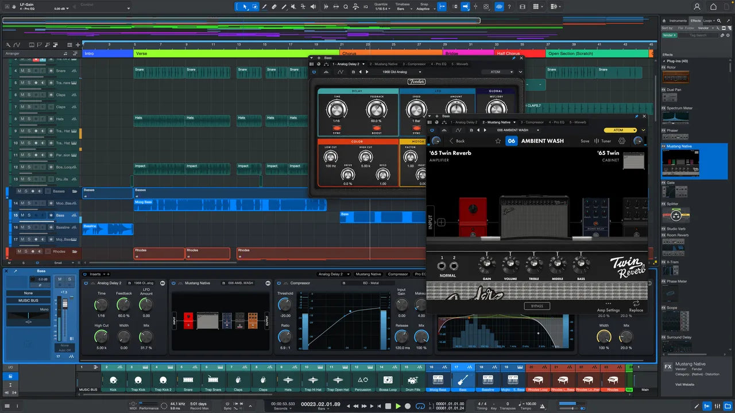Image resolution: width=735 pixels, height=413 pixels.
Task: Click the metronome icon in the transport bar
Action: pos(541,406)
